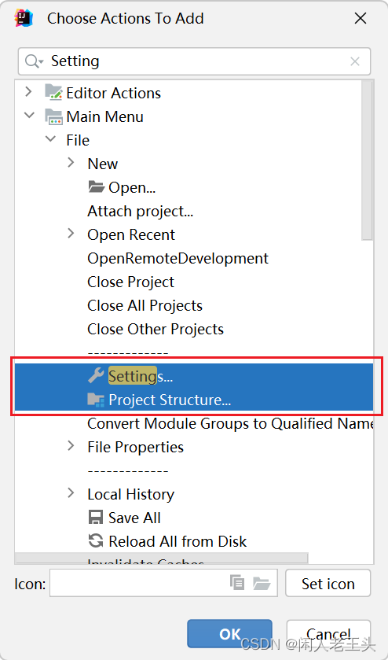Click the vertical scrollbar thumb
Viewport: 388px width, 660px height.
368,160
